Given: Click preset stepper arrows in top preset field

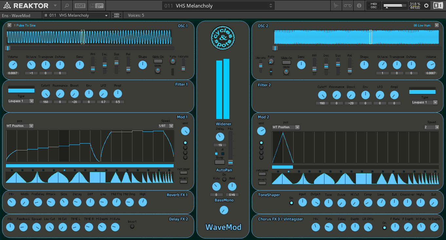Looking at the screenshot, I should [x=271, y=6].
